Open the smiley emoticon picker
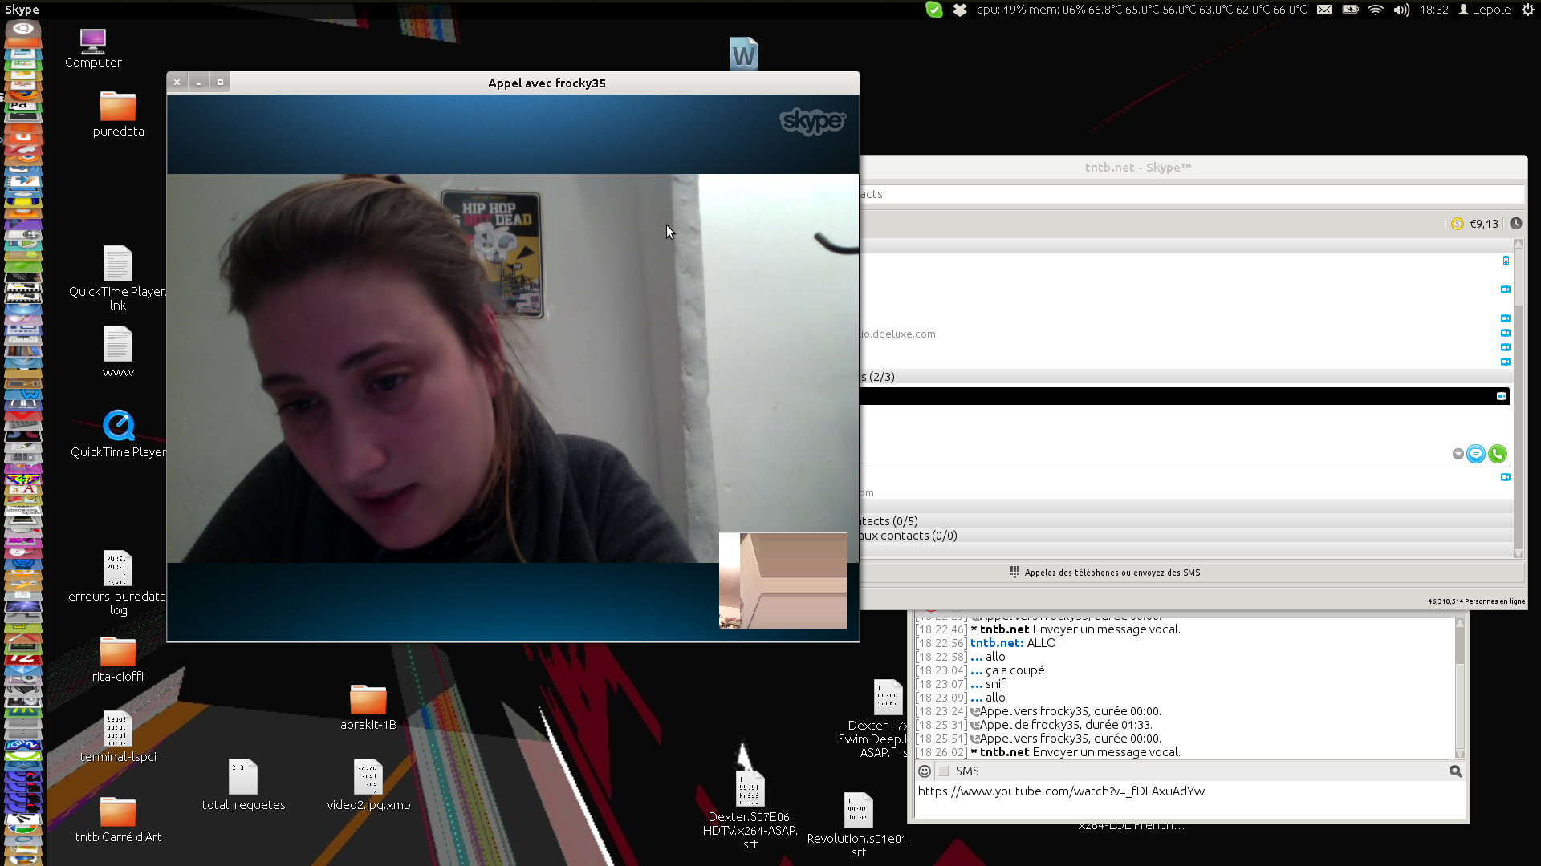Viewport: 1541px width, 866px height. coord(925,771)
